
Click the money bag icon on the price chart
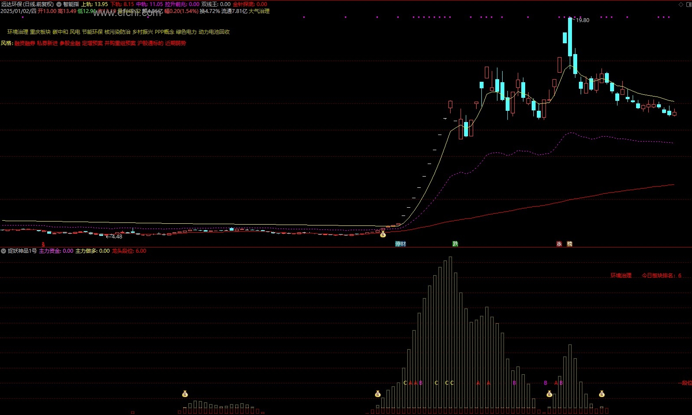point(383,235)
